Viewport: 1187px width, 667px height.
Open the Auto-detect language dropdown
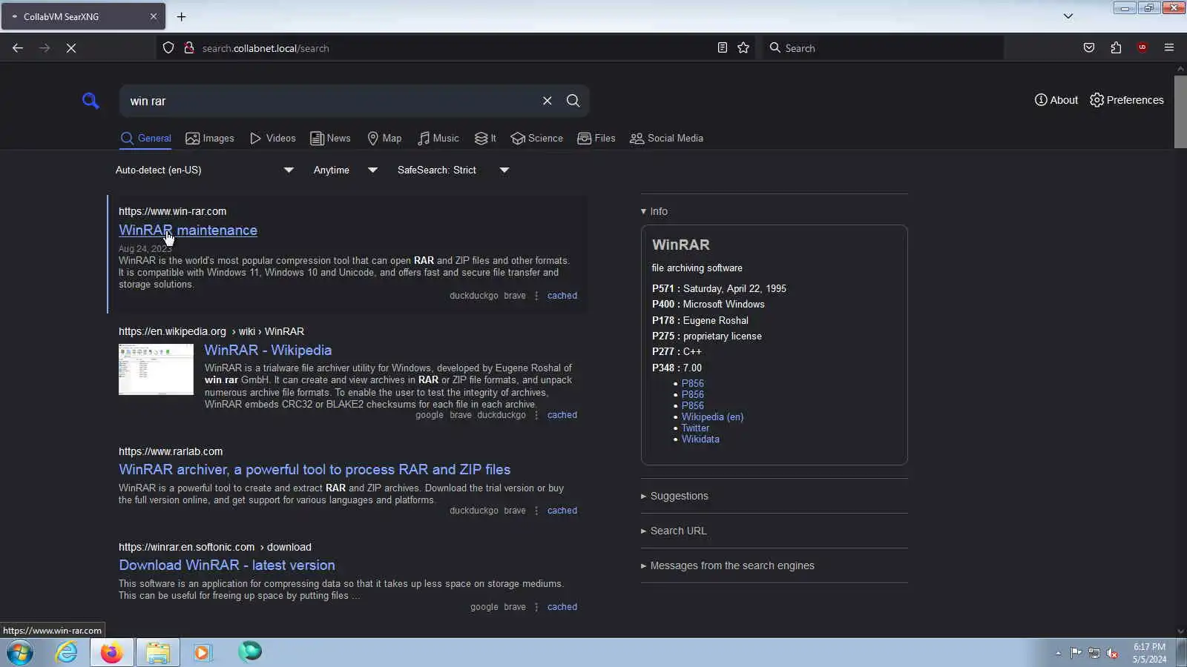205,170
